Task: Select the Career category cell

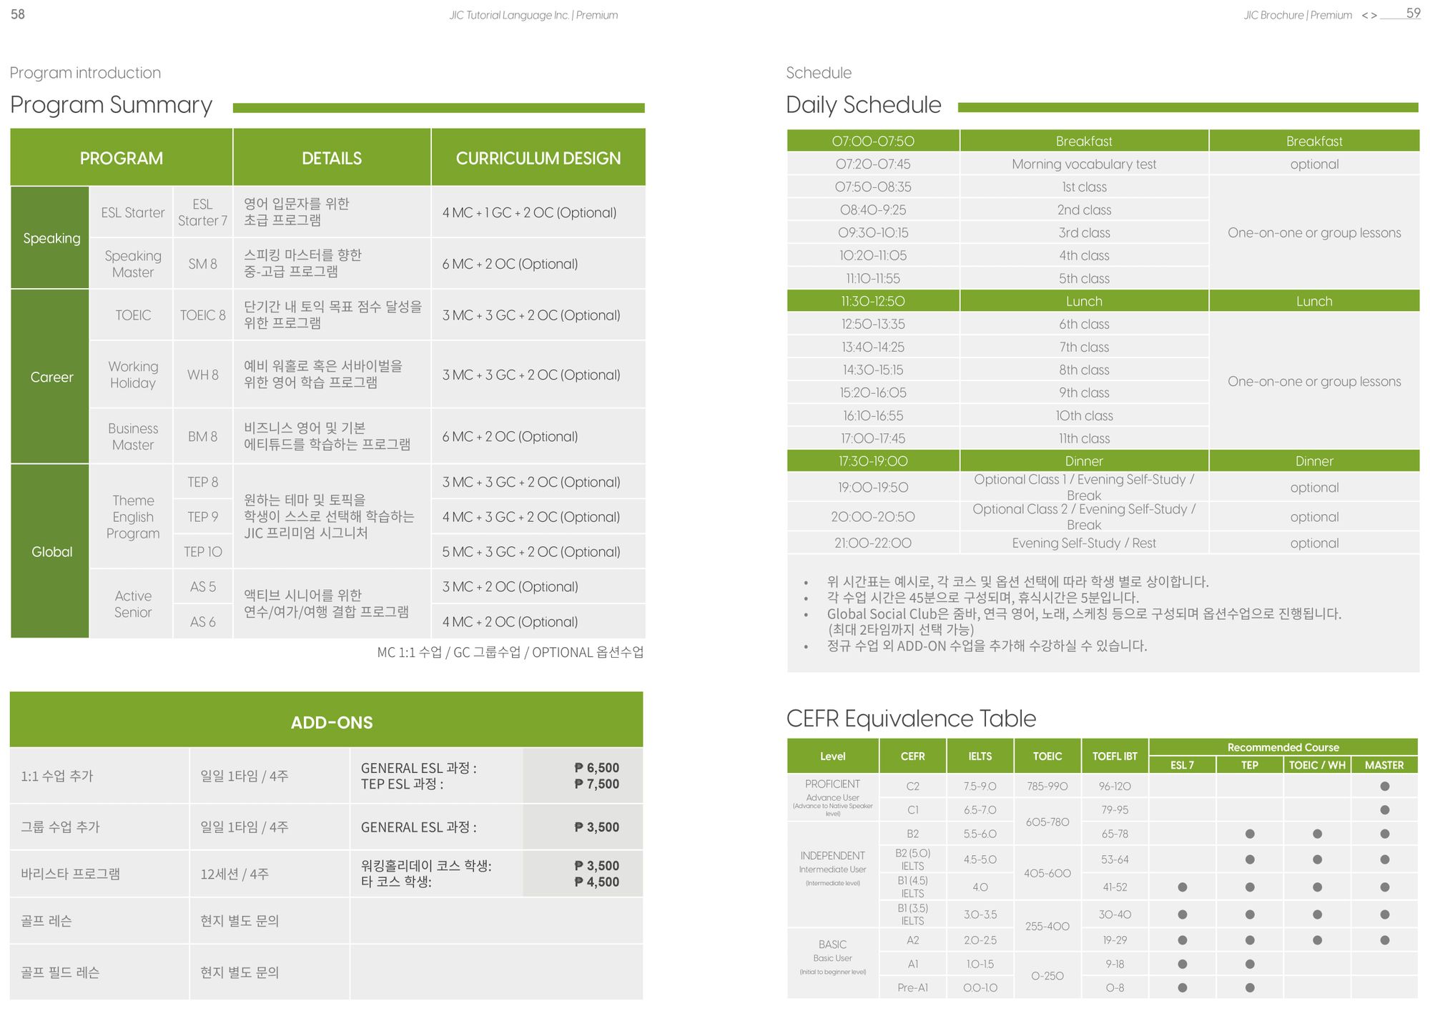Action: (x=50, y=377)
